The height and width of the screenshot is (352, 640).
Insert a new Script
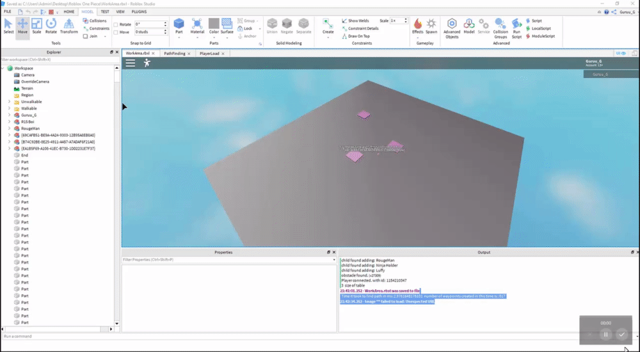click(x=534, y=21)
